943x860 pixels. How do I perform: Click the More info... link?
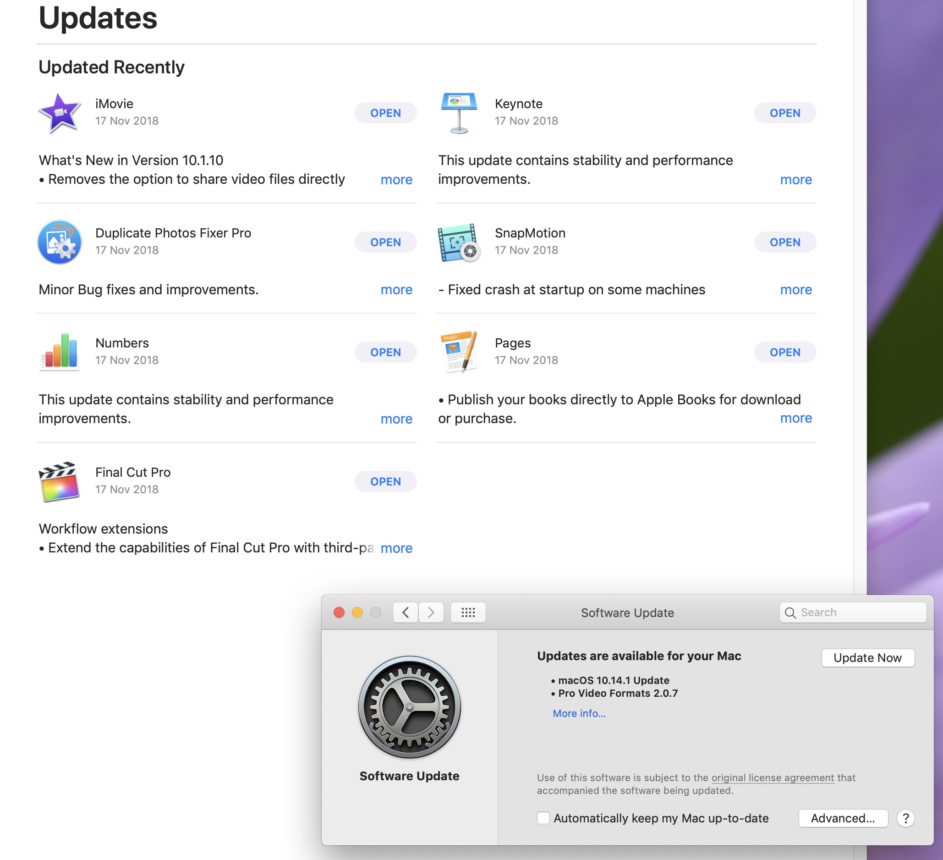pyautogui.click(x=579, y=713)
